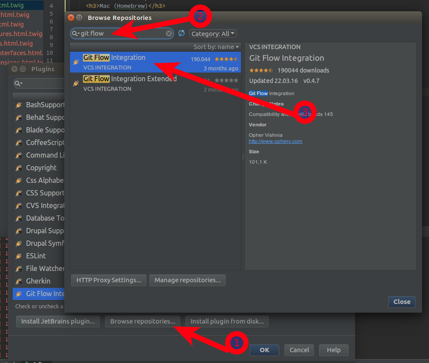Viewport: 429px width, 363px height.
Task: Clear the 'git flow' search text
Action: pyautogui.click(x=169, y=33)
